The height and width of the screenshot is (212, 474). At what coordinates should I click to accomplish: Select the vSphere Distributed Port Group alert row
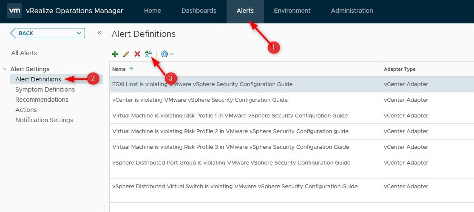291,167
